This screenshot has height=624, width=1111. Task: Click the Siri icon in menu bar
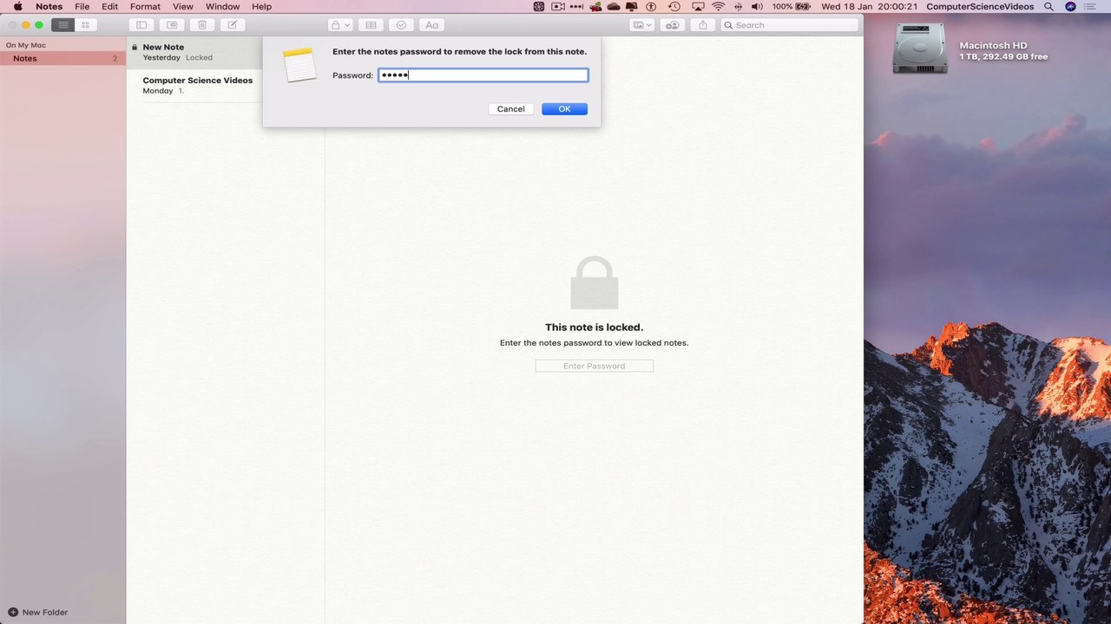click(x=1070, y=6)
